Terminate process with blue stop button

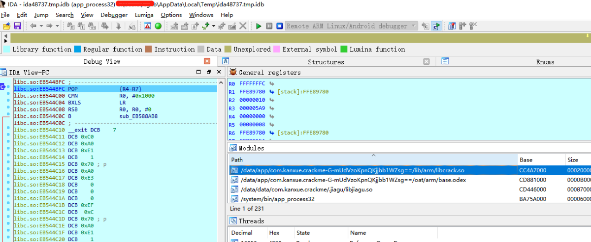(x=279, y=26)
